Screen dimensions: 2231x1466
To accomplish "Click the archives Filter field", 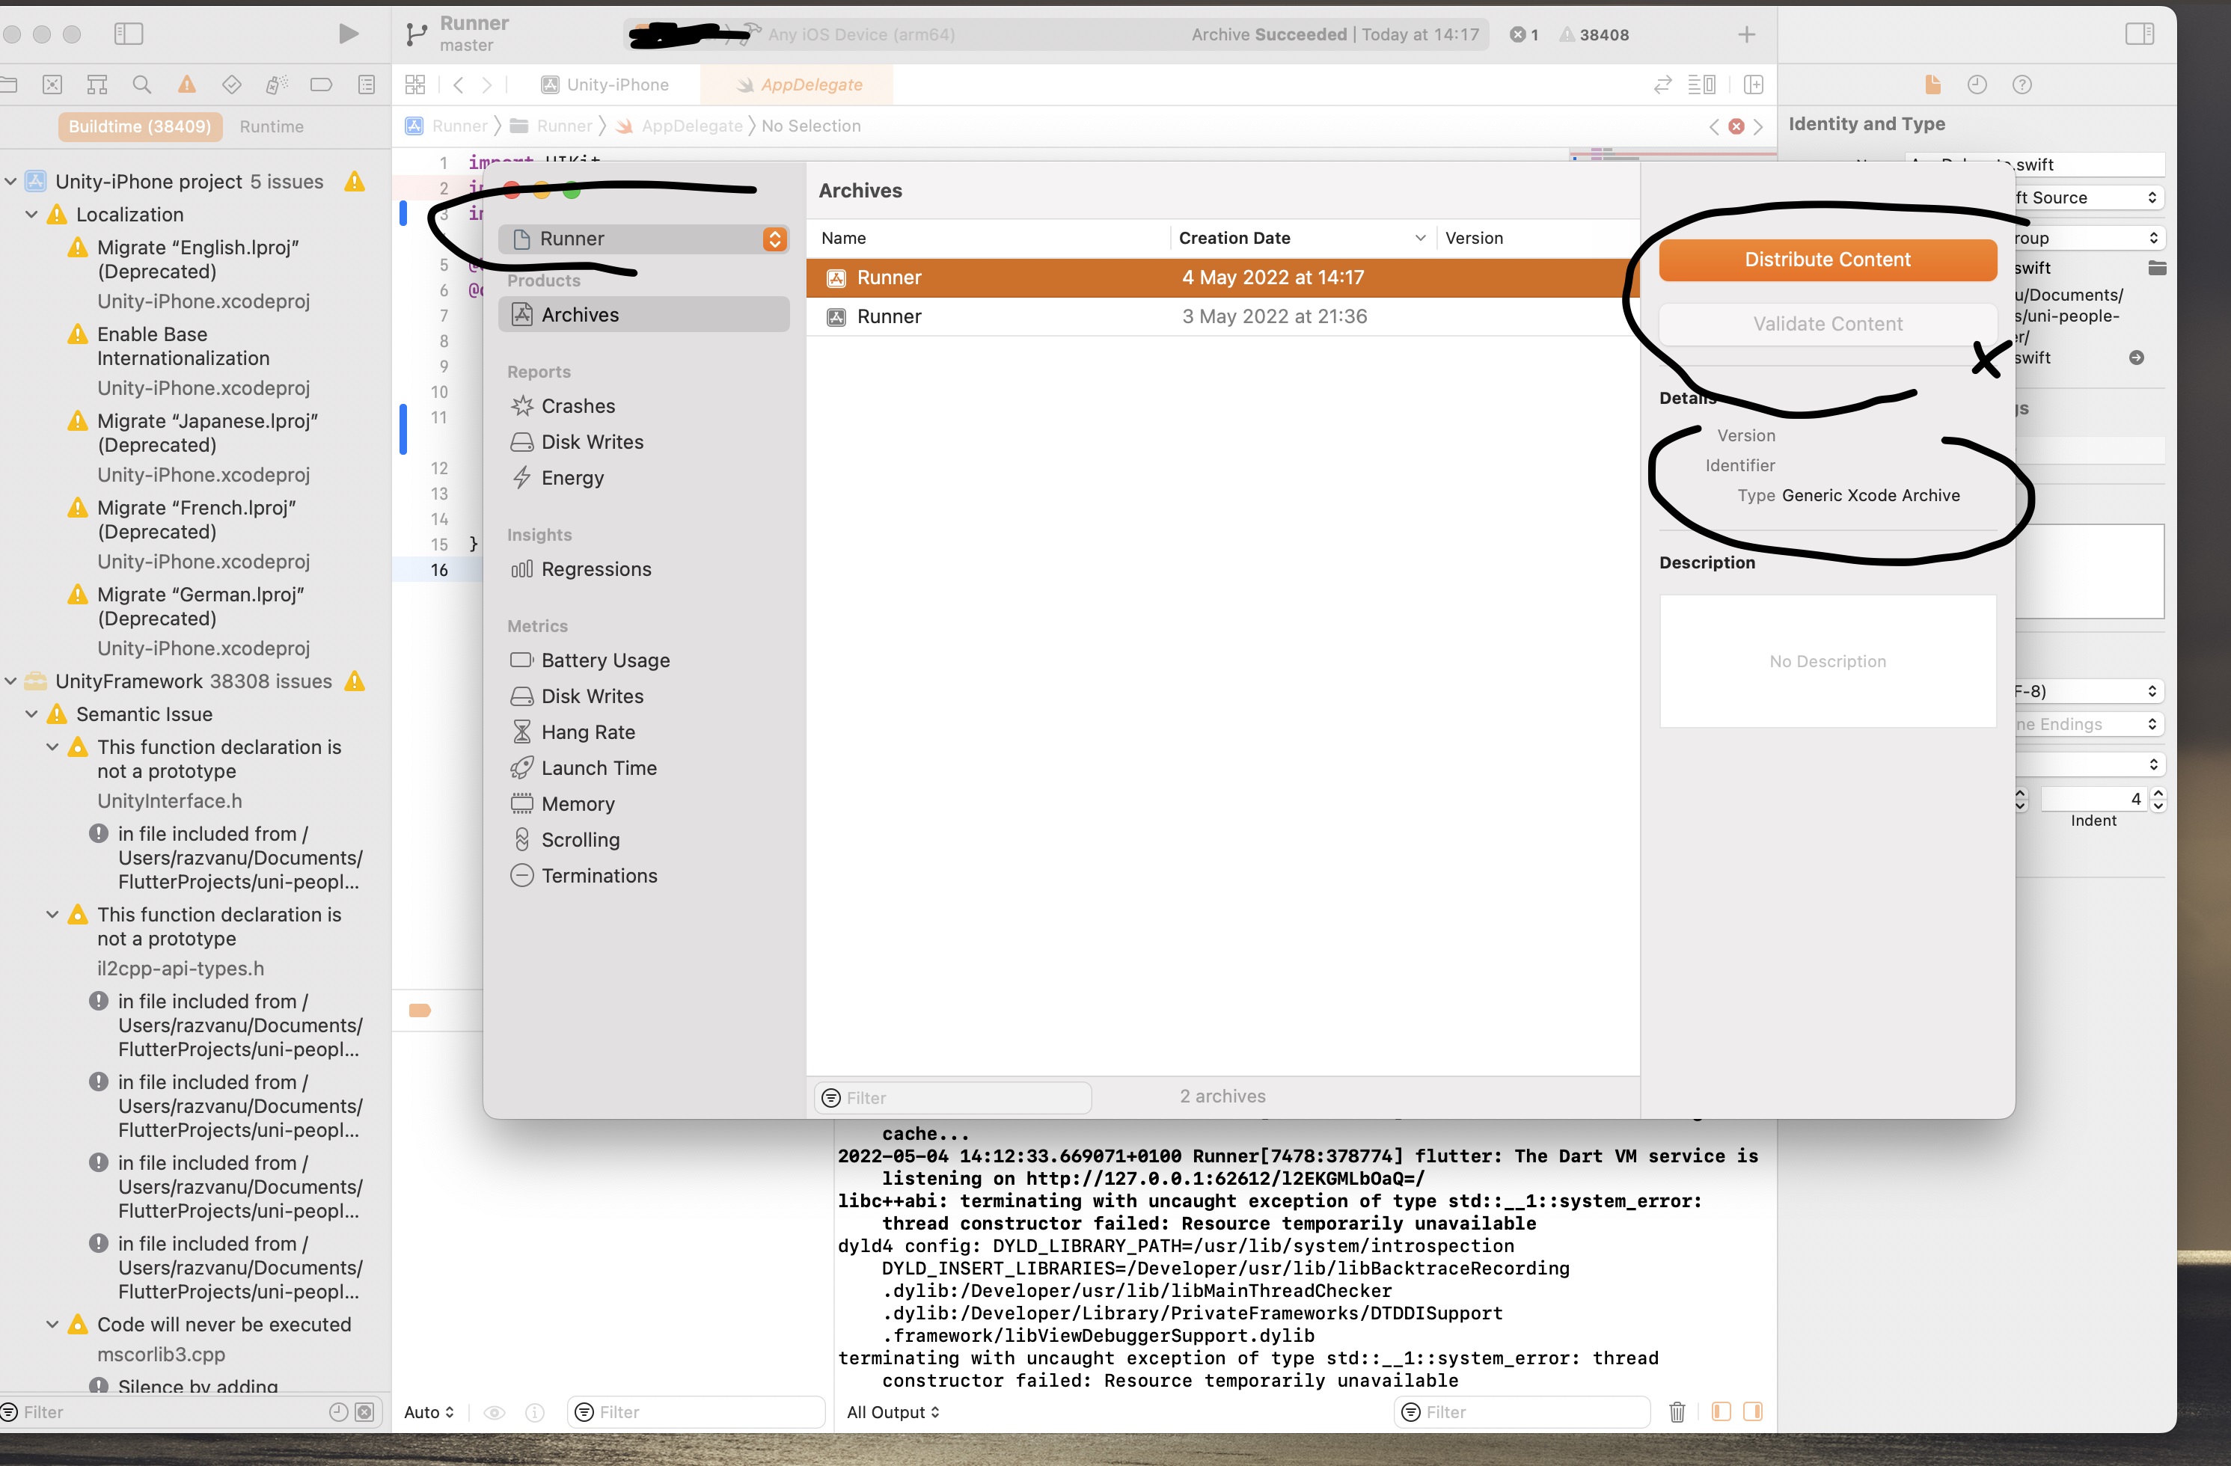I will tap(952, 1097).
